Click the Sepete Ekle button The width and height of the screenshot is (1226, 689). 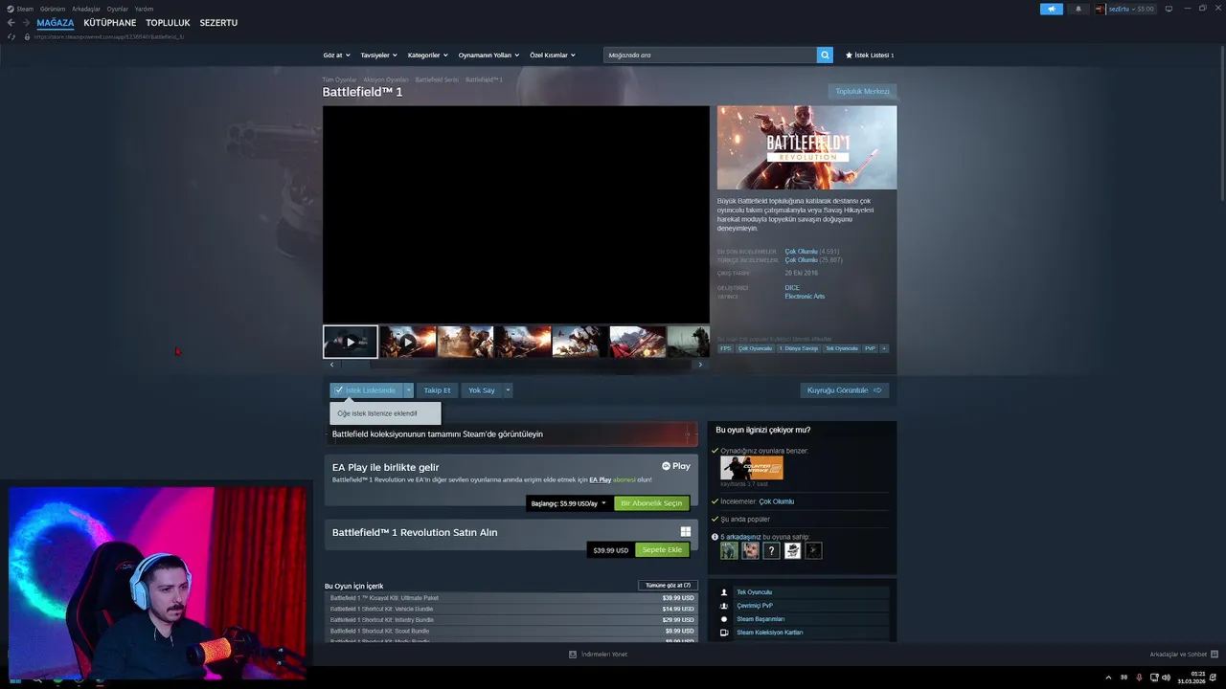(662, 550)
